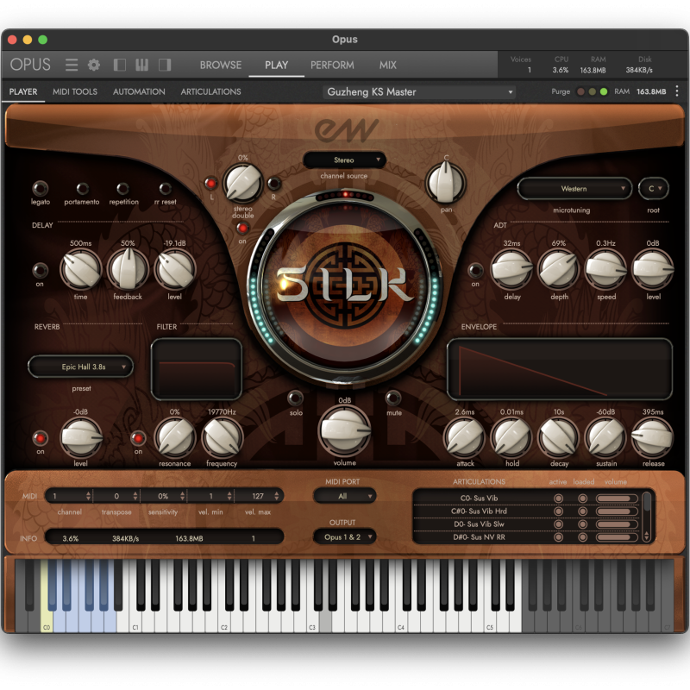This screenshot has height=690, width=690.
Task: Open the AUTOMATION tab
Action: [x=139, y=91]
